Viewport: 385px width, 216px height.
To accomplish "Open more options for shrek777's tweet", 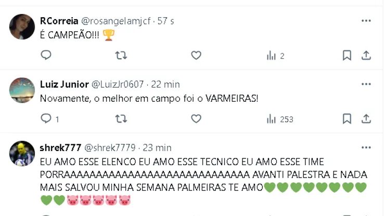I will click(x=366, y=147).
